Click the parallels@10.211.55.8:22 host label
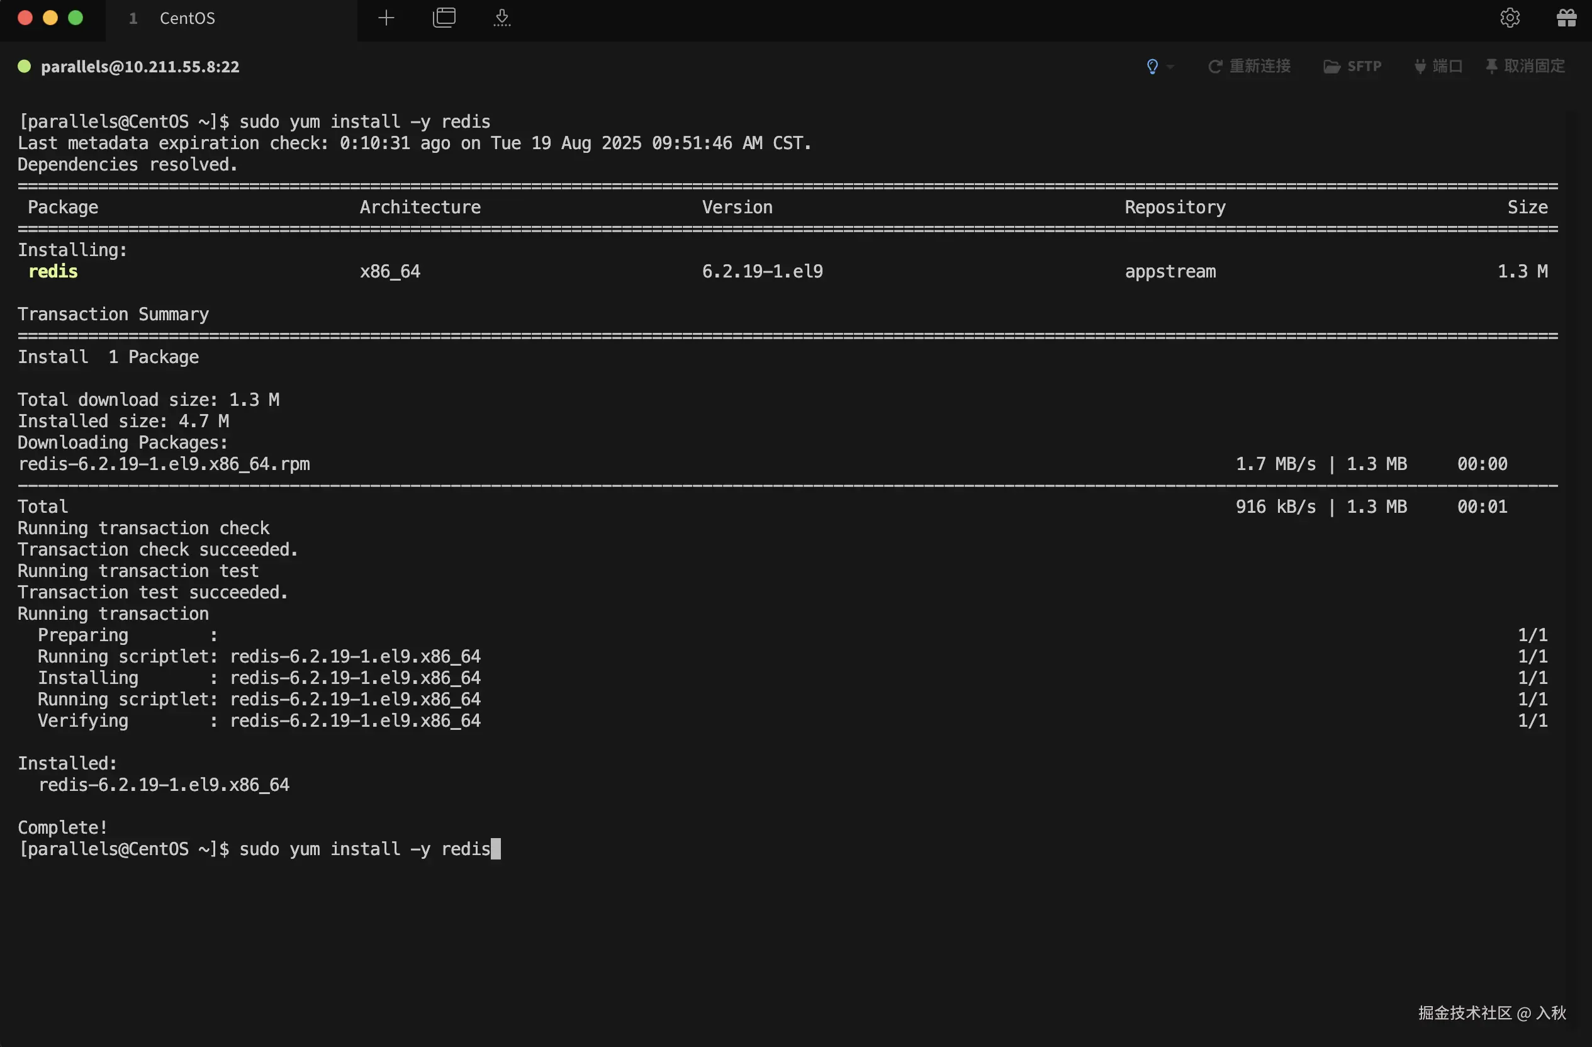Image resolution: width=1592 pixels, height=1047 pixels. [x=140, y=67]
